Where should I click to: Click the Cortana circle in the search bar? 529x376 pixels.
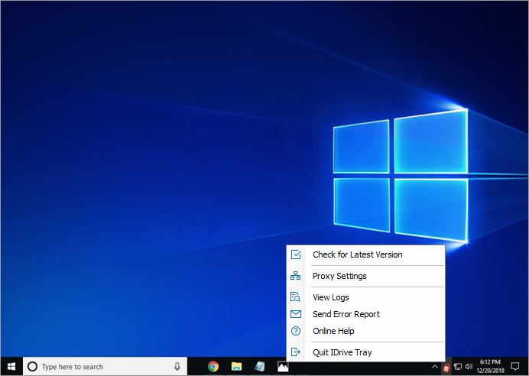point(32,367)
